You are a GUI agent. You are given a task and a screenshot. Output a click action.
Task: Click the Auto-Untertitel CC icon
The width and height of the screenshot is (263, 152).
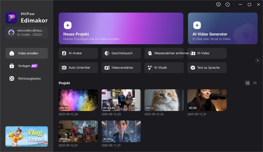click(64, 68)
